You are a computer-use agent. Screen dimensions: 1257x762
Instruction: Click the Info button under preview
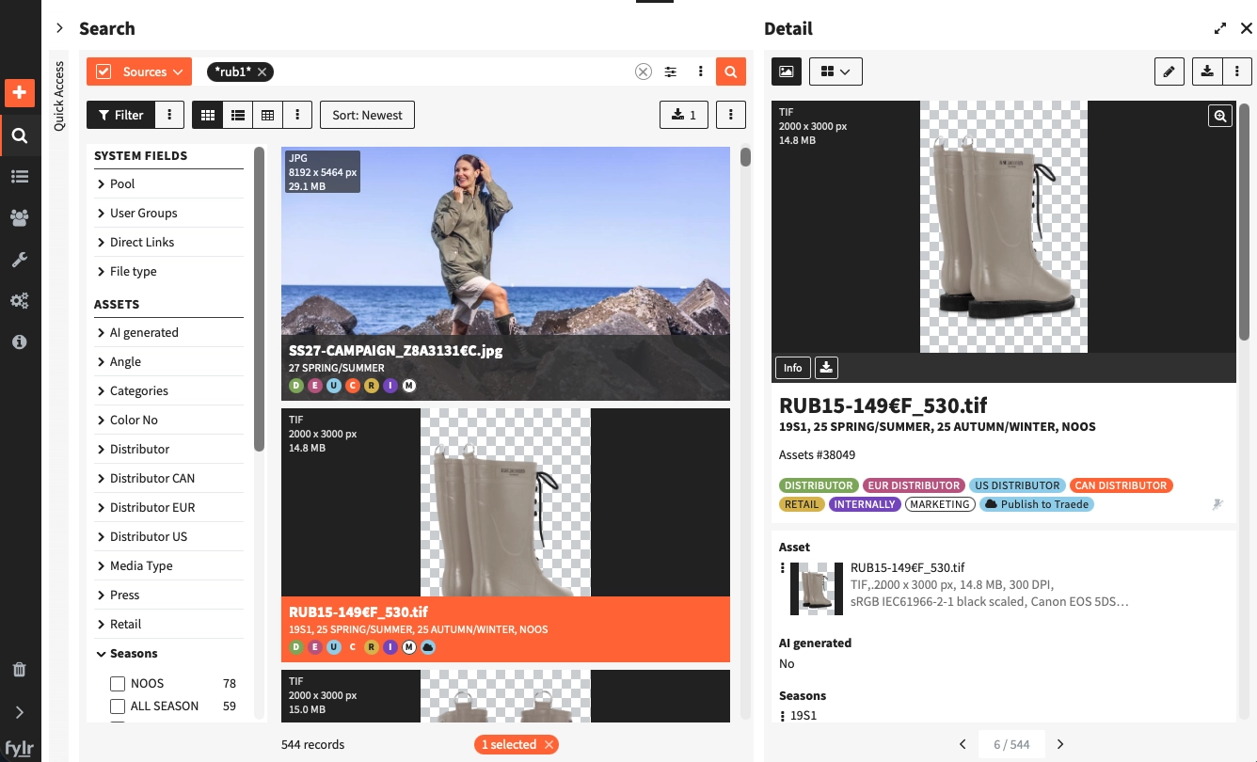pyautogui.click(x=793, y=367)
